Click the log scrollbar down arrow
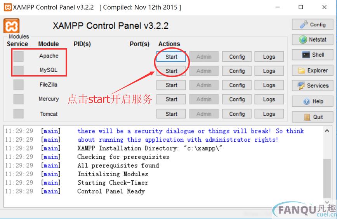Screen dimensions: 337x219 [x=327, y=202]
